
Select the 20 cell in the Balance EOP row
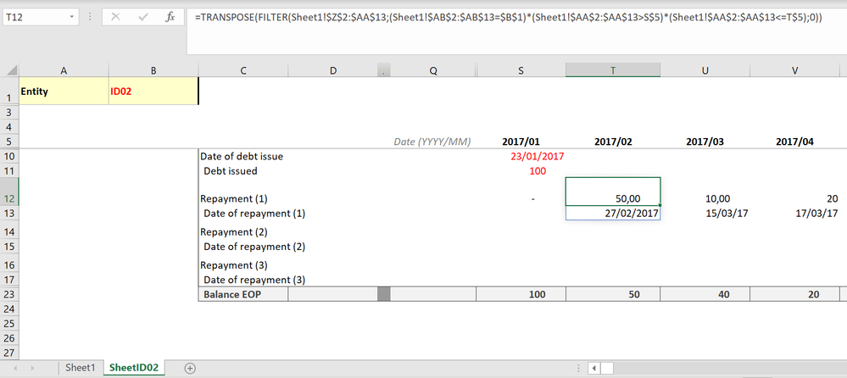click(x=794, y=294)
